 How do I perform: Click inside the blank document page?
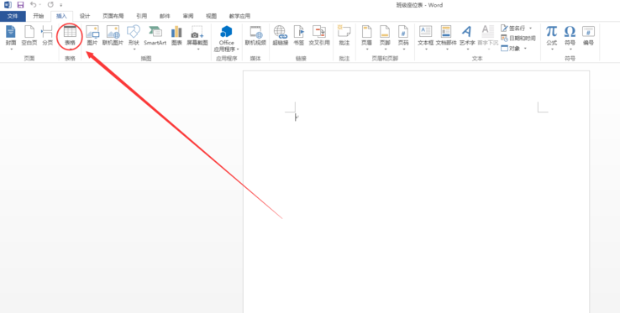coord(416,197)
